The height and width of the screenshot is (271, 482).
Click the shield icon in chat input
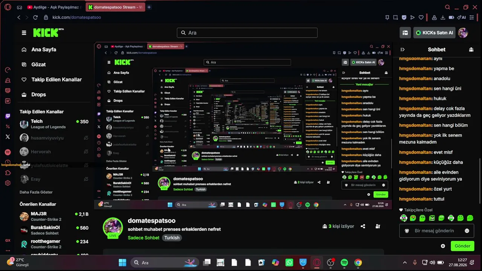(407, 231)
